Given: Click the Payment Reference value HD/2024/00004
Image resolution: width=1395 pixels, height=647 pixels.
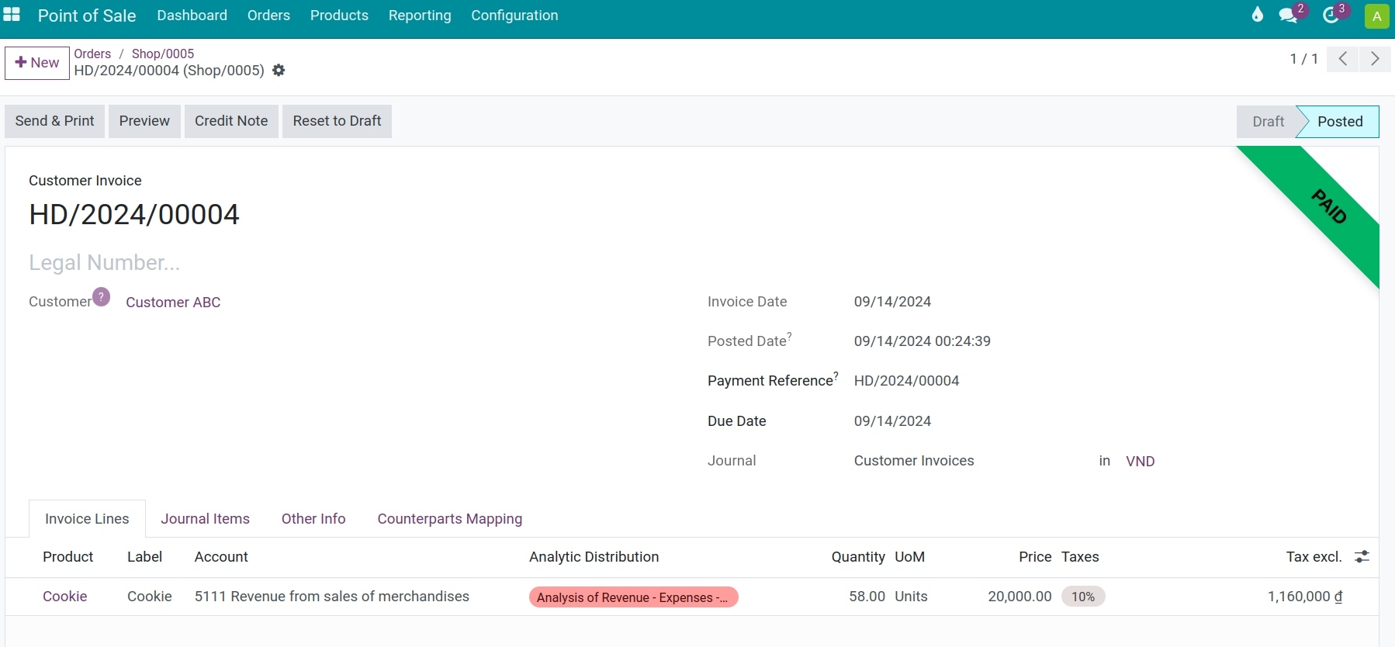Looking at the screenshot, I should click(906, 381).
